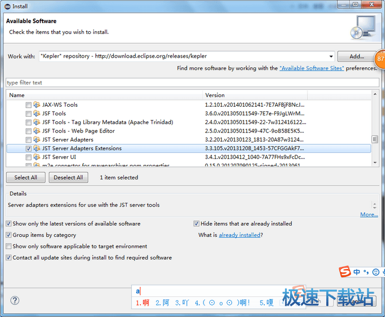Click the software list scrollbar thumb
Viewport: 385px width, 317px height.
click(375, 139)
